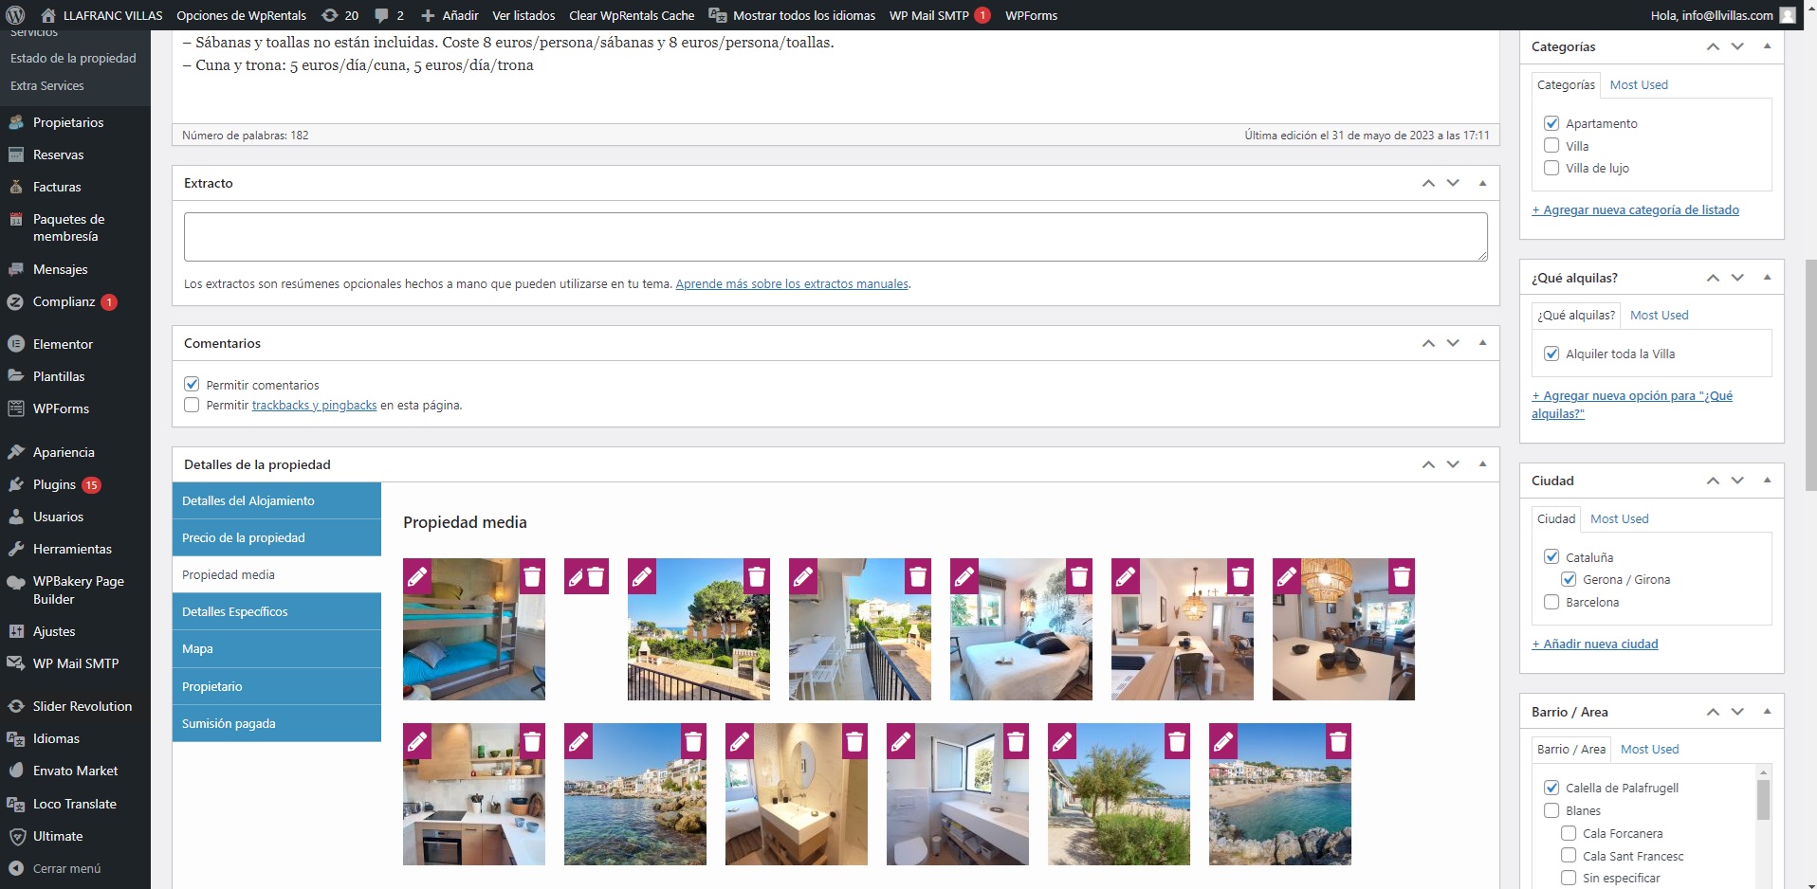Delete the bedroom photo

1078,576
